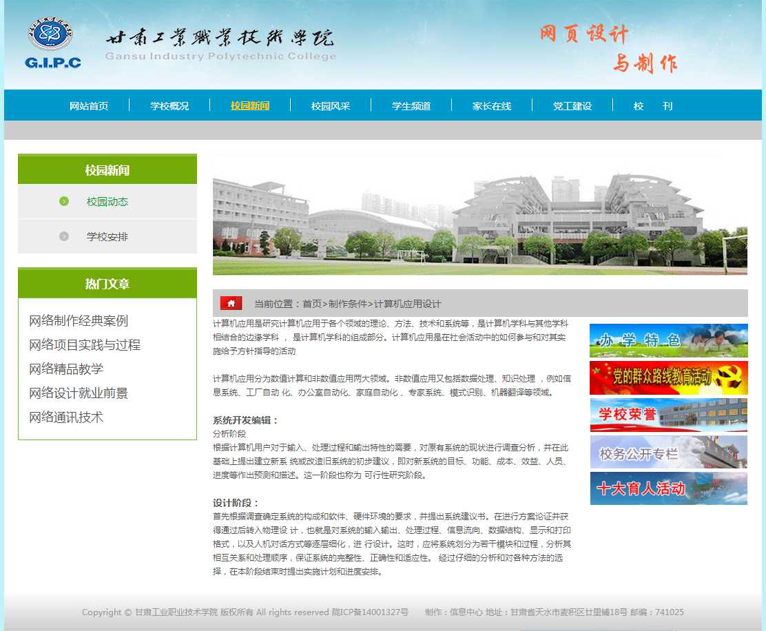This screenshot has width=766, height=631.
Task: Click the G.I.P.C college logo
Action: [x=53, y=44]
